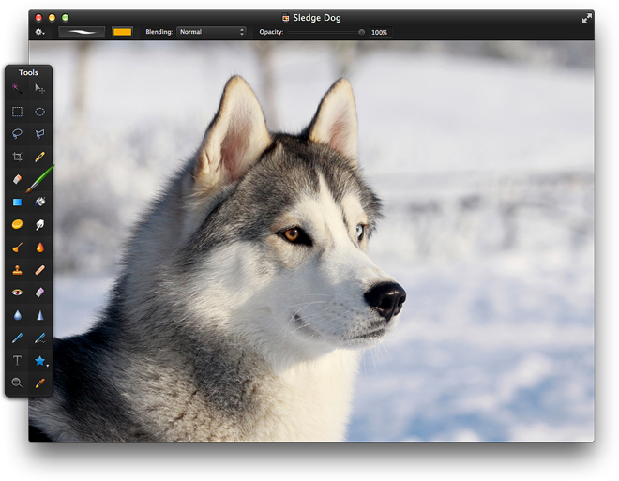Open the Blending mode dropdown

212,32
